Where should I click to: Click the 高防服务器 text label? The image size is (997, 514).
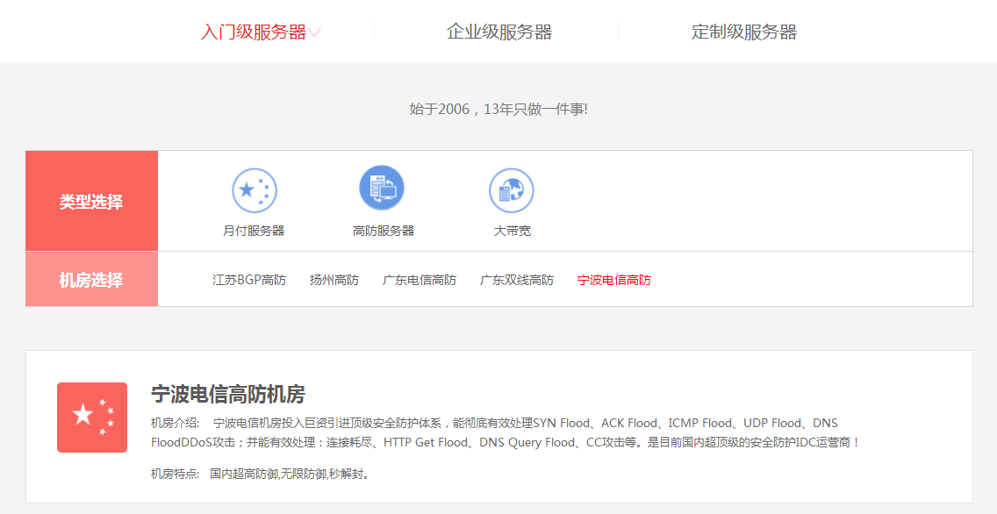(x=383, y=232)
